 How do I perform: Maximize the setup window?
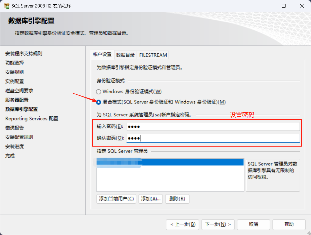tap(283, 6)
